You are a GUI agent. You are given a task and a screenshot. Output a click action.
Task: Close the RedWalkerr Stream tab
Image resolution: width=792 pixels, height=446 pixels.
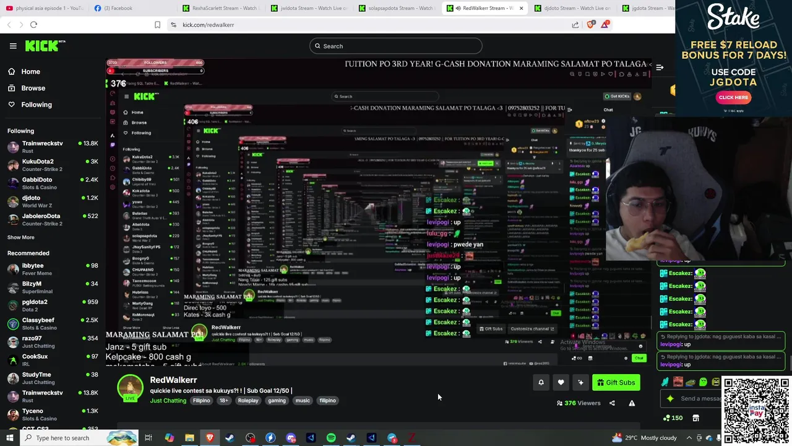[x=521, y=8]
